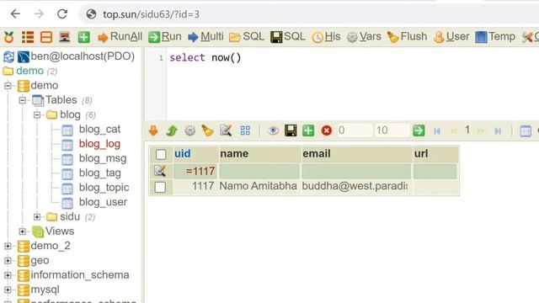Go back with the browser back arrow
Image resolution: width=539 pixels, height=303 pixels.
pos(15,14)
